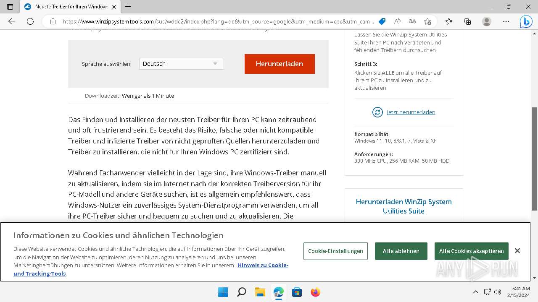
Task: Click Weniger als 1 Minute text
Action: pyautogui.click(x=148, y=96)
